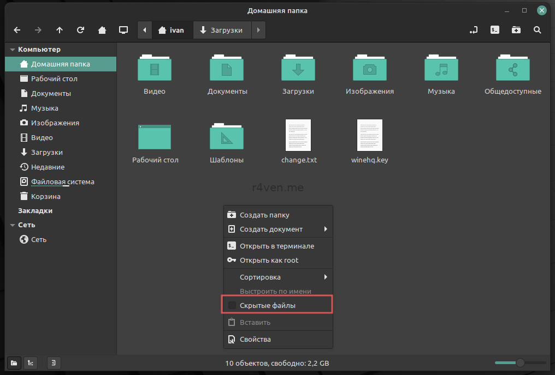This screenshot has height=375, width=555.
Task: Click the new folder toolbar icon
Action: coord(516,30)
